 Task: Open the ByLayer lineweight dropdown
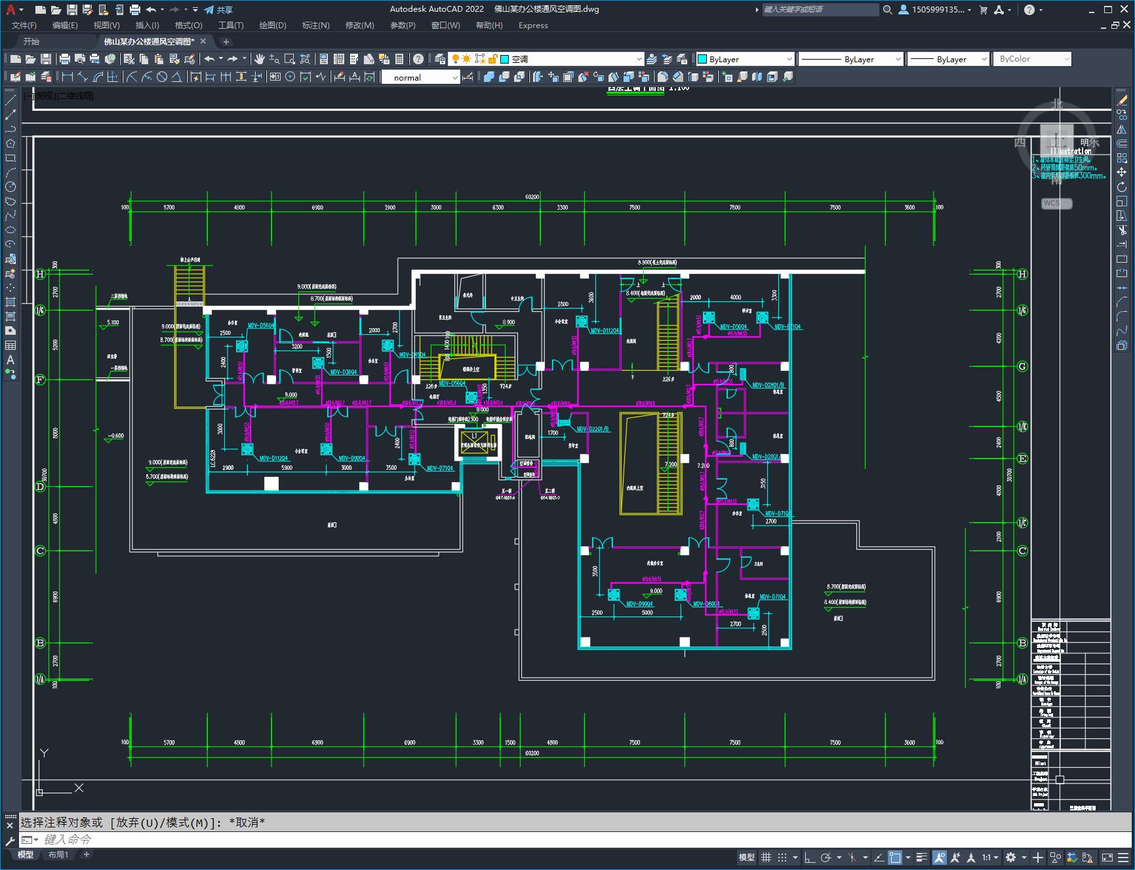pyautogui.click(x=984, y=59)
